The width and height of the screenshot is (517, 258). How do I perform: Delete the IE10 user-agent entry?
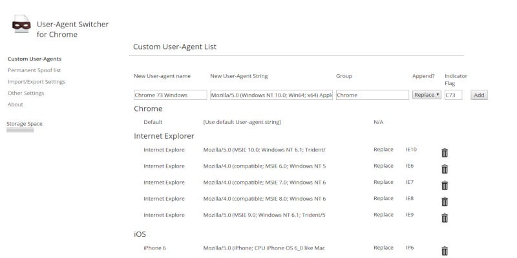(x=445, y=153)
